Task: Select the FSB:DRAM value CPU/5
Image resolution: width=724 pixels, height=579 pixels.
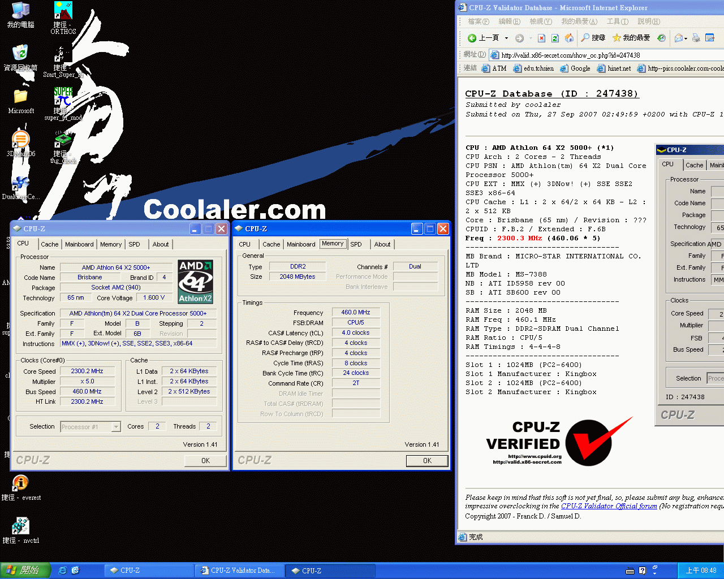Action: (356, 322)
